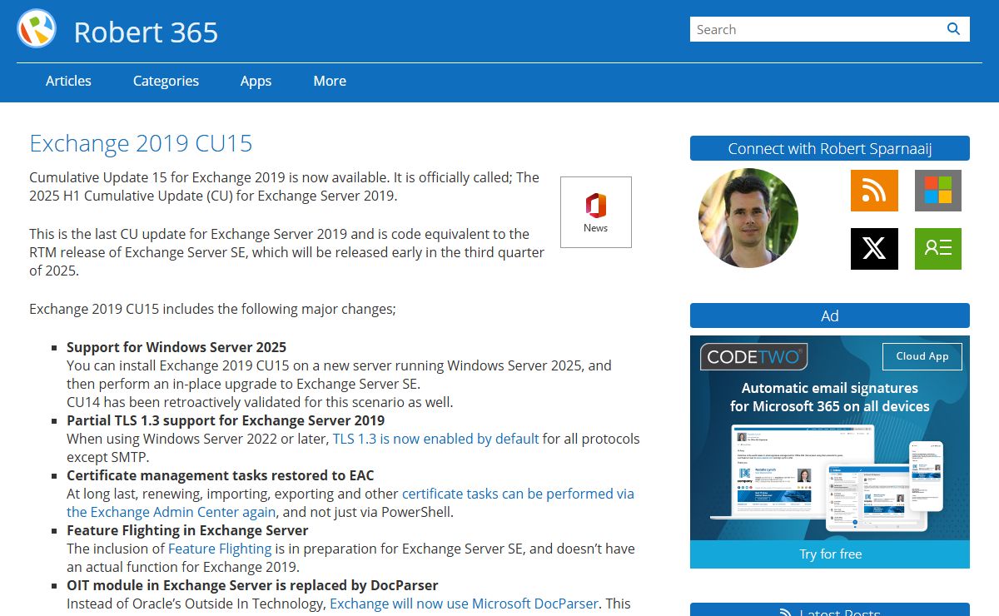Click the Partial TLS 1.3 support heading
The height and width of the screenshot is (616, 999).
pos(226,420)
